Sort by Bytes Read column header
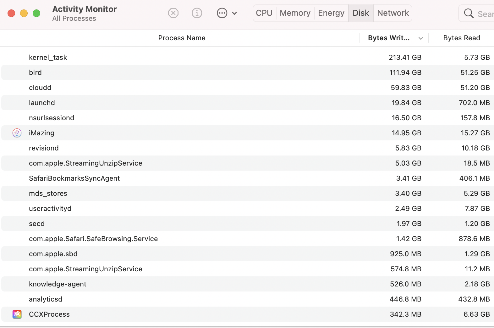494x328 pixels. [x=461, y=38]
